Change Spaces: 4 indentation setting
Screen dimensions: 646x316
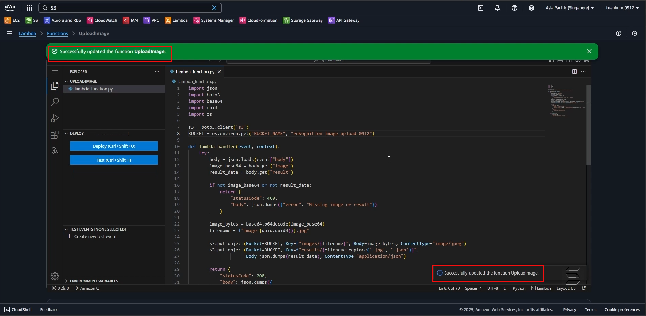coord(473,288)
